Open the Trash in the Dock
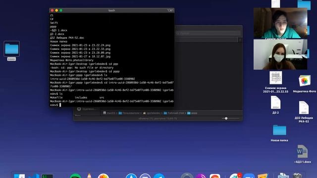Image resolution: width=317 pixels, height=178 pixels. 297,176
